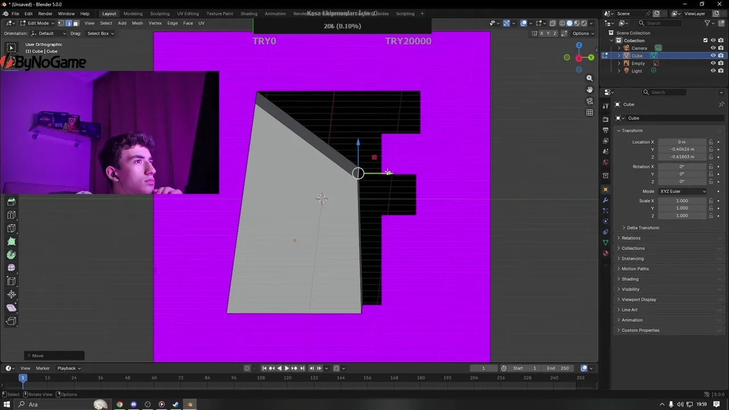Image resolution: width=729 pixels, height=410 pixels.
Task: Open the Orientation Default dropdown
Action: point(48,33)
